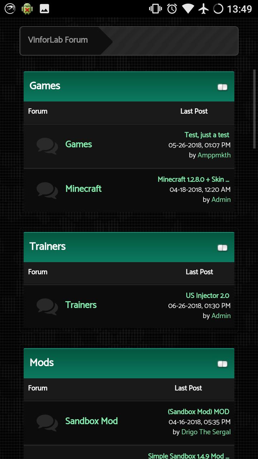The height and width of the screenshot is (459, 258).
Task: View Drigo The Sergal's profile
Action: pos(206,432)
